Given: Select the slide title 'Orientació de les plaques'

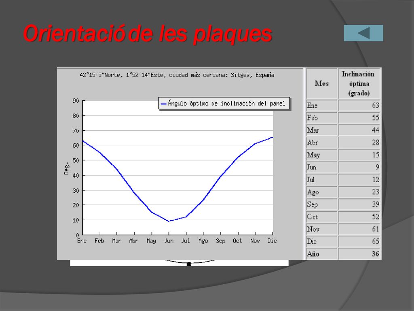Looking at the screenshot, I should pyautogui.click(x=147, y=34).
